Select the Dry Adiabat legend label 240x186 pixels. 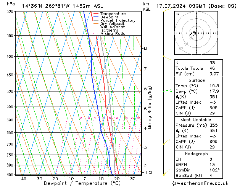click(x=112, y=24)
